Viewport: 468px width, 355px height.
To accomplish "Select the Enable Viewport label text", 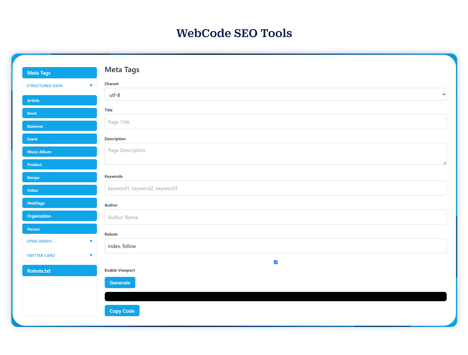I will pyautogui.click(x=120, y=270).
